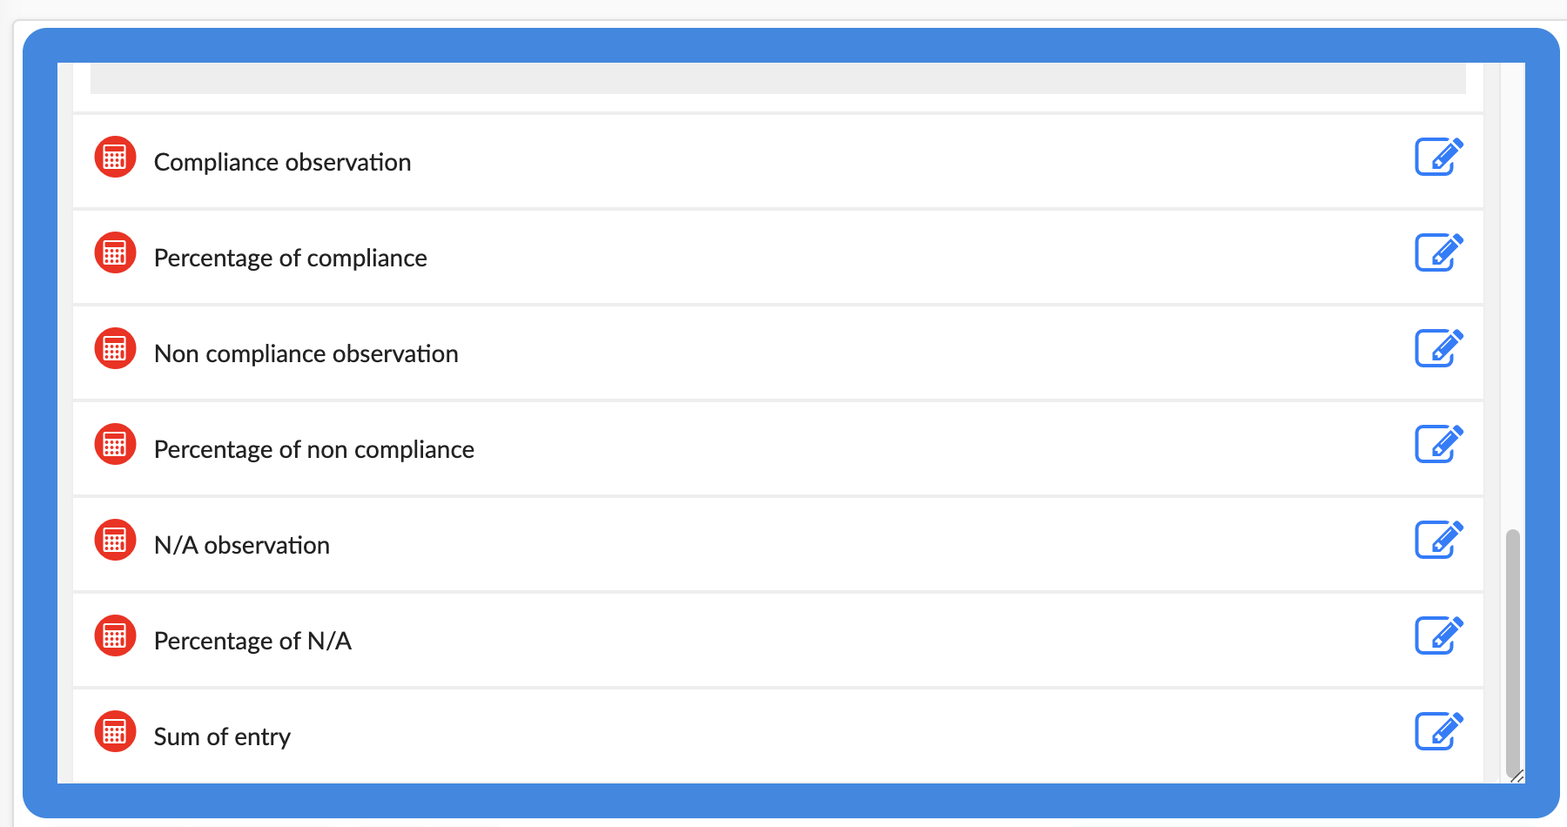Click the vertical scrollbar thumb

(x=1513, y=644)
